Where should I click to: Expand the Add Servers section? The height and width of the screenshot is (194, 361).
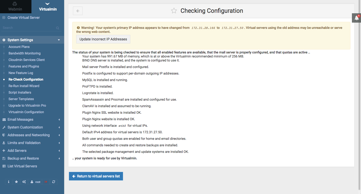[32, 151]
